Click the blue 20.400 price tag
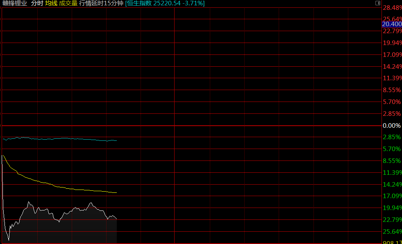This screenshot has width=402, height=244. [391, 24]
